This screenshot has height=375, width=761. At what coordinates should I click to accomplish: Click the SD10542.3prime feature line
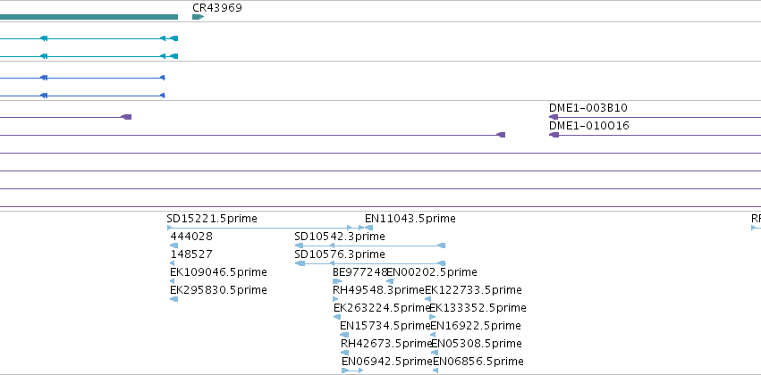[370, 246]
